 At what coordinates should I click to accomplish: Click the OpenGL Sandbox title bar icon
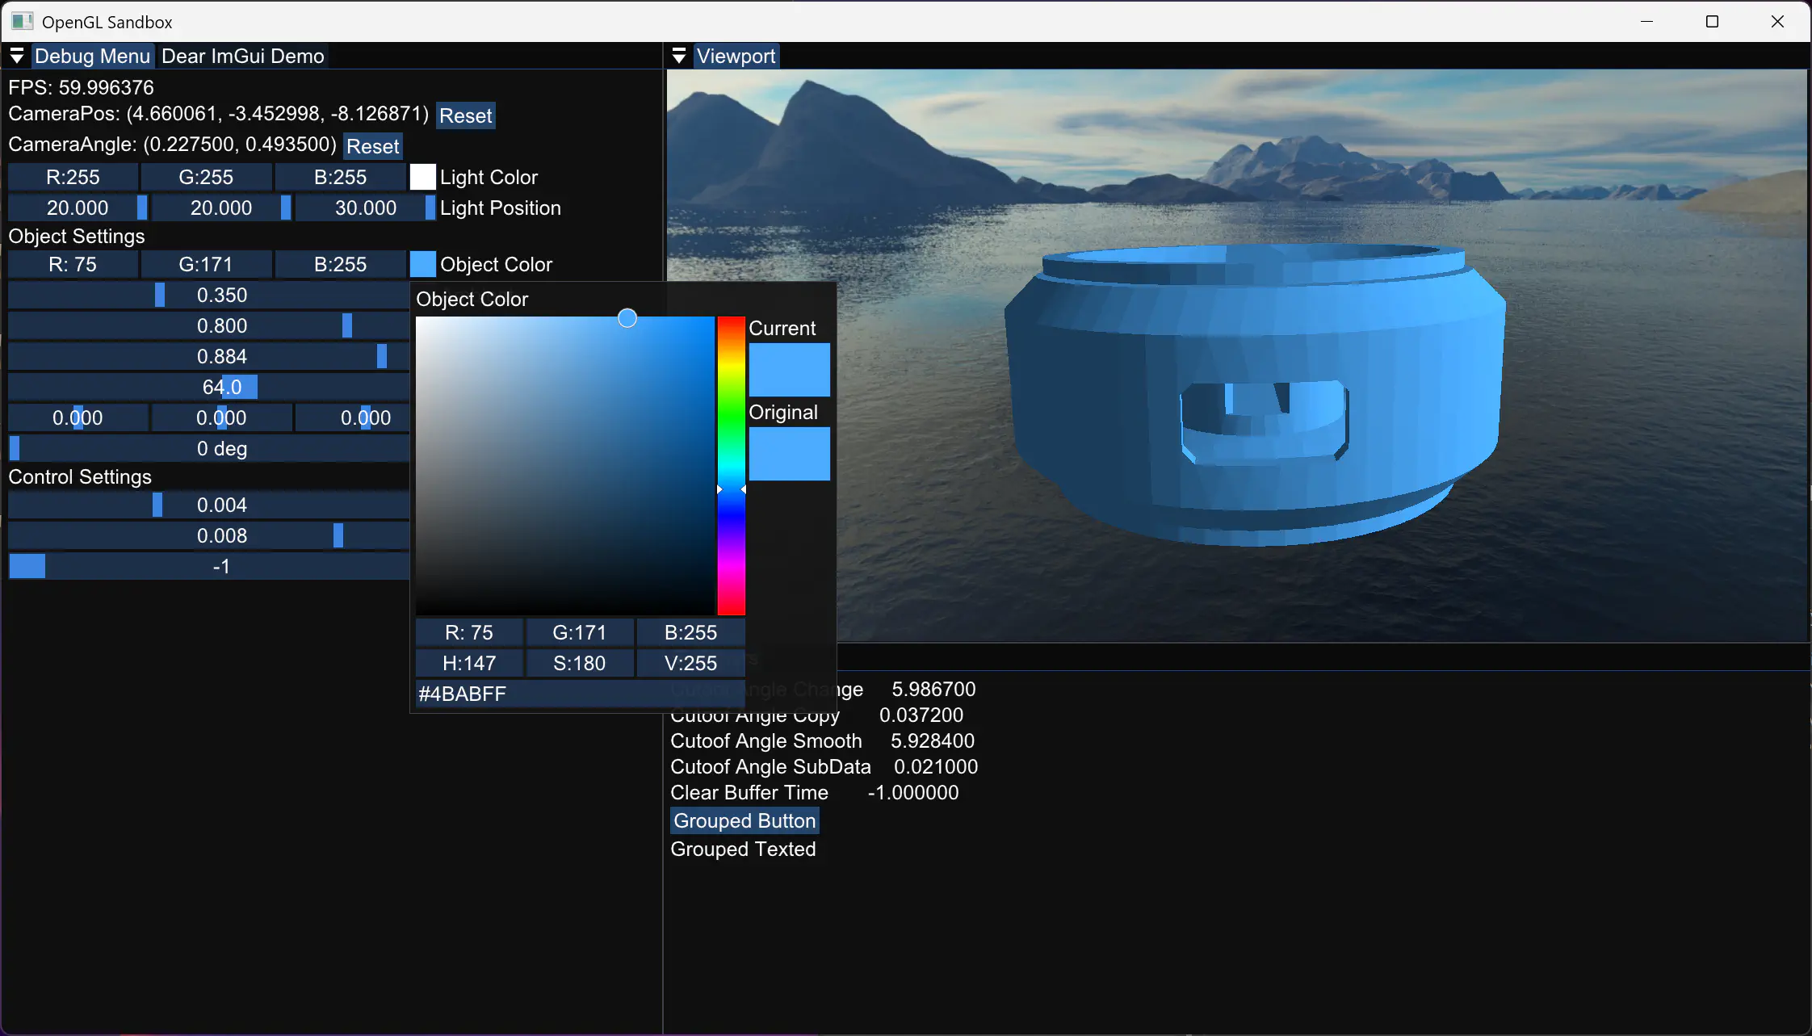click(x=22, y=22)
